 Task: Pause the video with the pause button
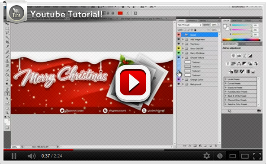[14, 156]
